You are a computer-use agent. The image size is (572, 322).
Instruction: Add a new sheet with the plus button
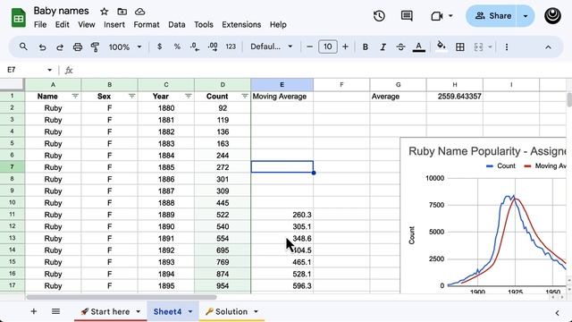[x=34, y=311]
